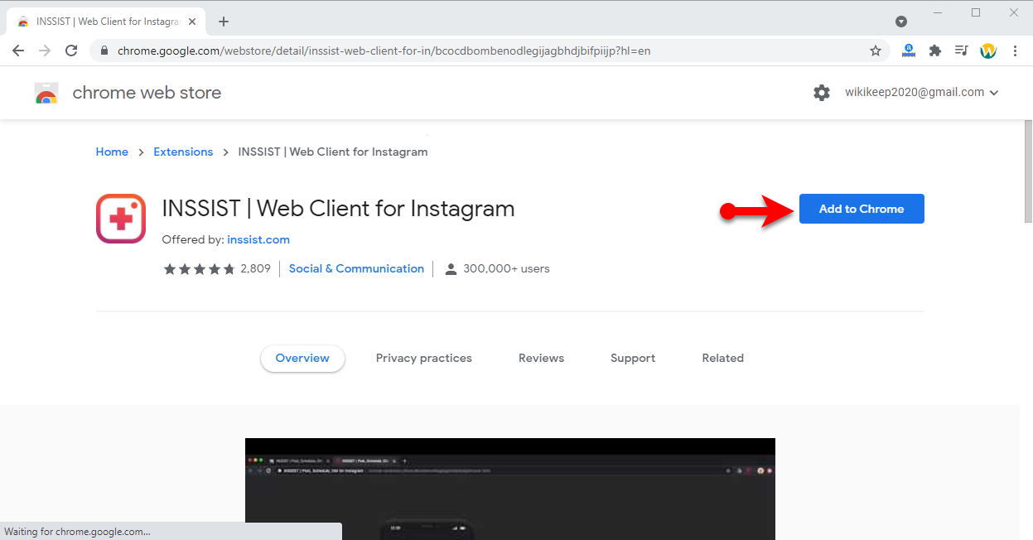Open the Privacy practices tab
Screen dimensions: 1033x540
tap(424, 359)
